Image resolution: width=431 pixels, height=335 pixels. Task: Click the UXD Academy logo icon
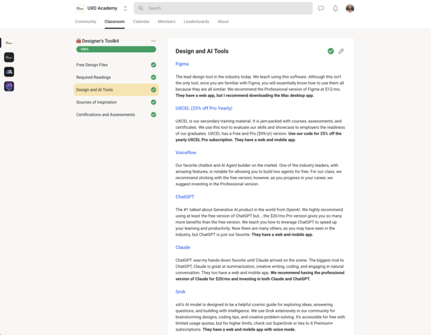[x=80, y=8]
